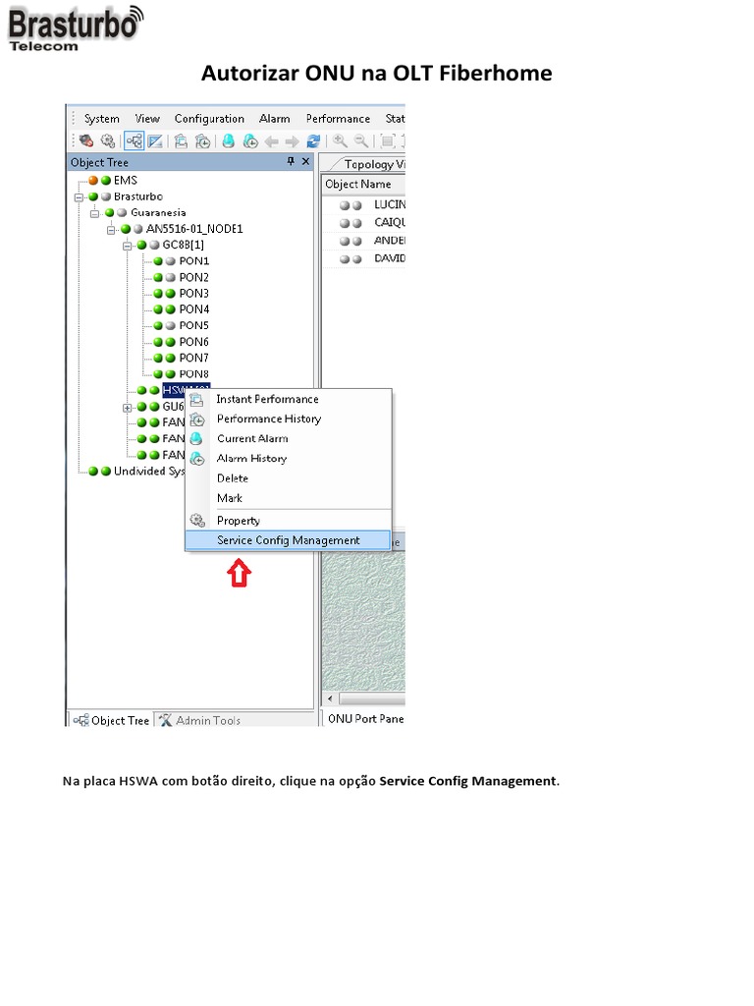Viewport: 754px width, 1006px height.
Task: Toggle the topology view toolbar button
Action: [x=155, y=140]
